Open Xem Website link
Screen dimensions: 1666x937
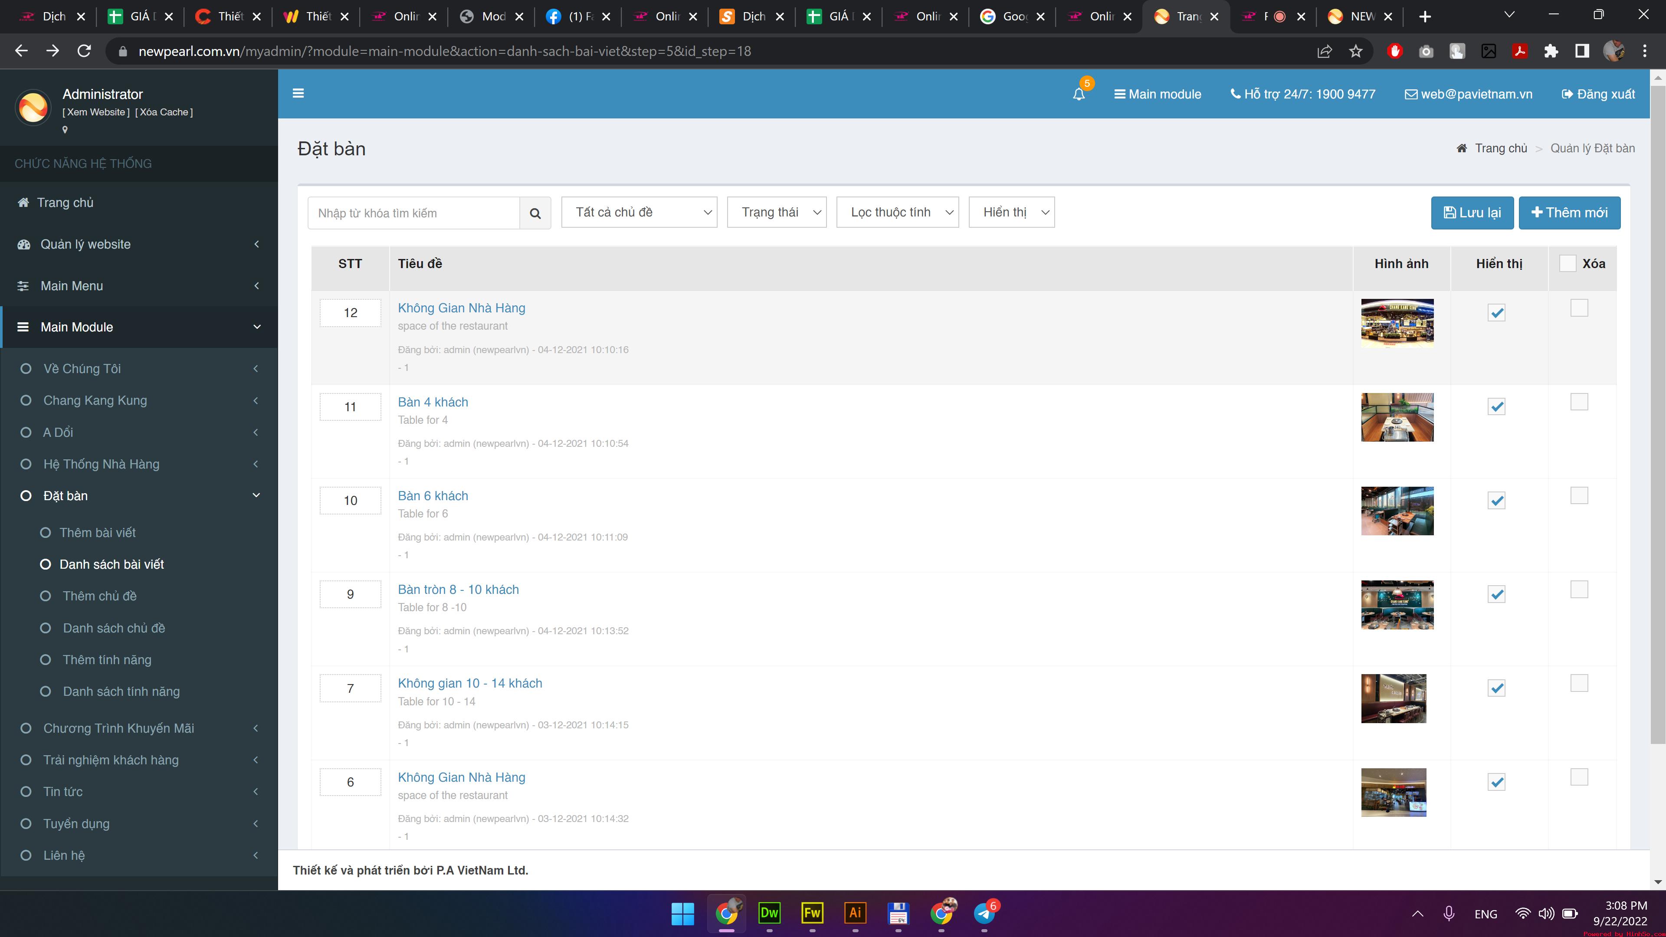tap(96, 112)
